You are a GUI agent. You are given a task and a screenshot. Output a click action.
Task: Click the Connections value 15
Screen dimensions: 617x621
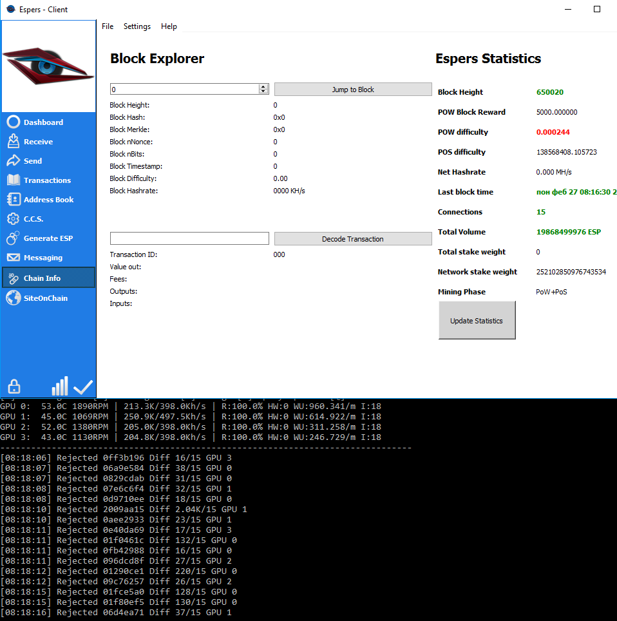(540, 212)
